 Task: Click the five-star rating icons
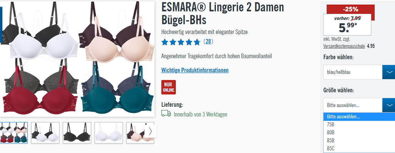coord(181,42)
